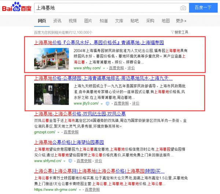
Task: Open the 上海公墓网 result title link
Action: pyautogui.click(x=99, y=171)
